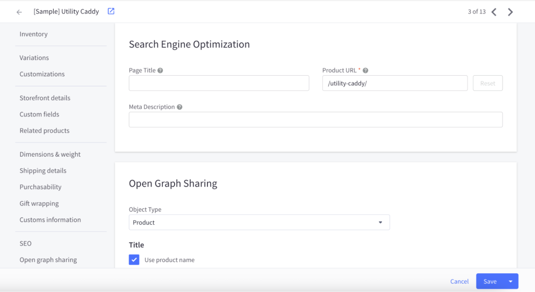Toggle the Use product name checkbox

(134, 260)
